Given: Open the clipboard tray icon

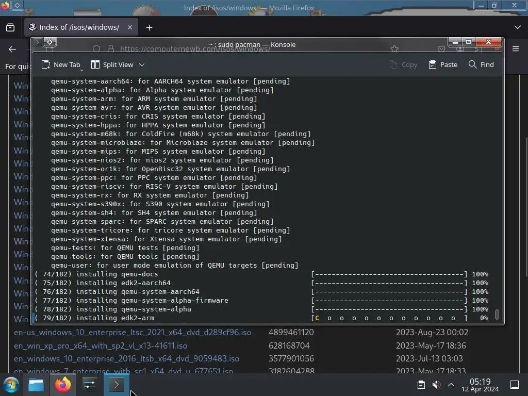Looking at the screenshot, I should click(421, 385).
